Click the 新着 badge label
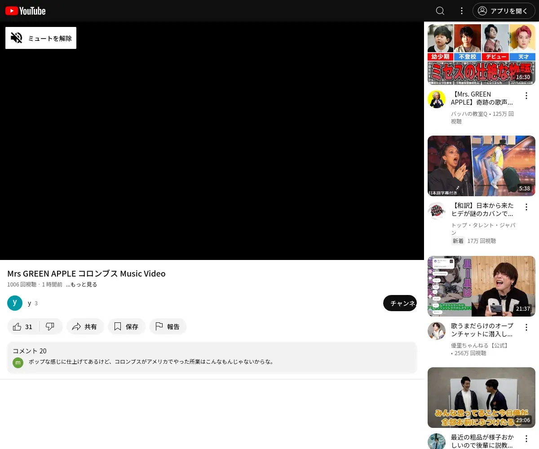 coord(458,241)
